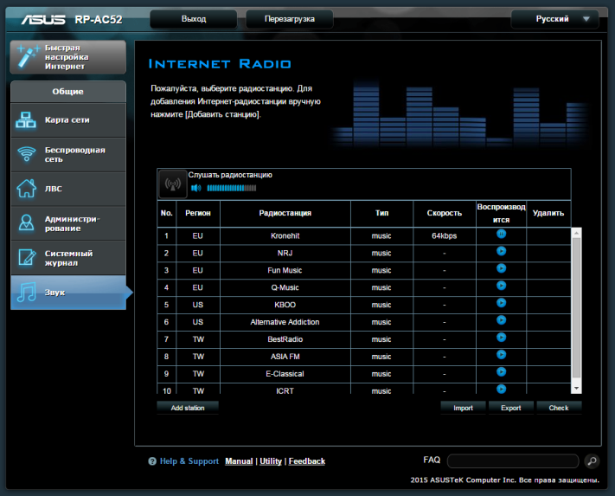Click the Тип column header
This screenshot has width=615, height=496.
(x=382, y=213)
